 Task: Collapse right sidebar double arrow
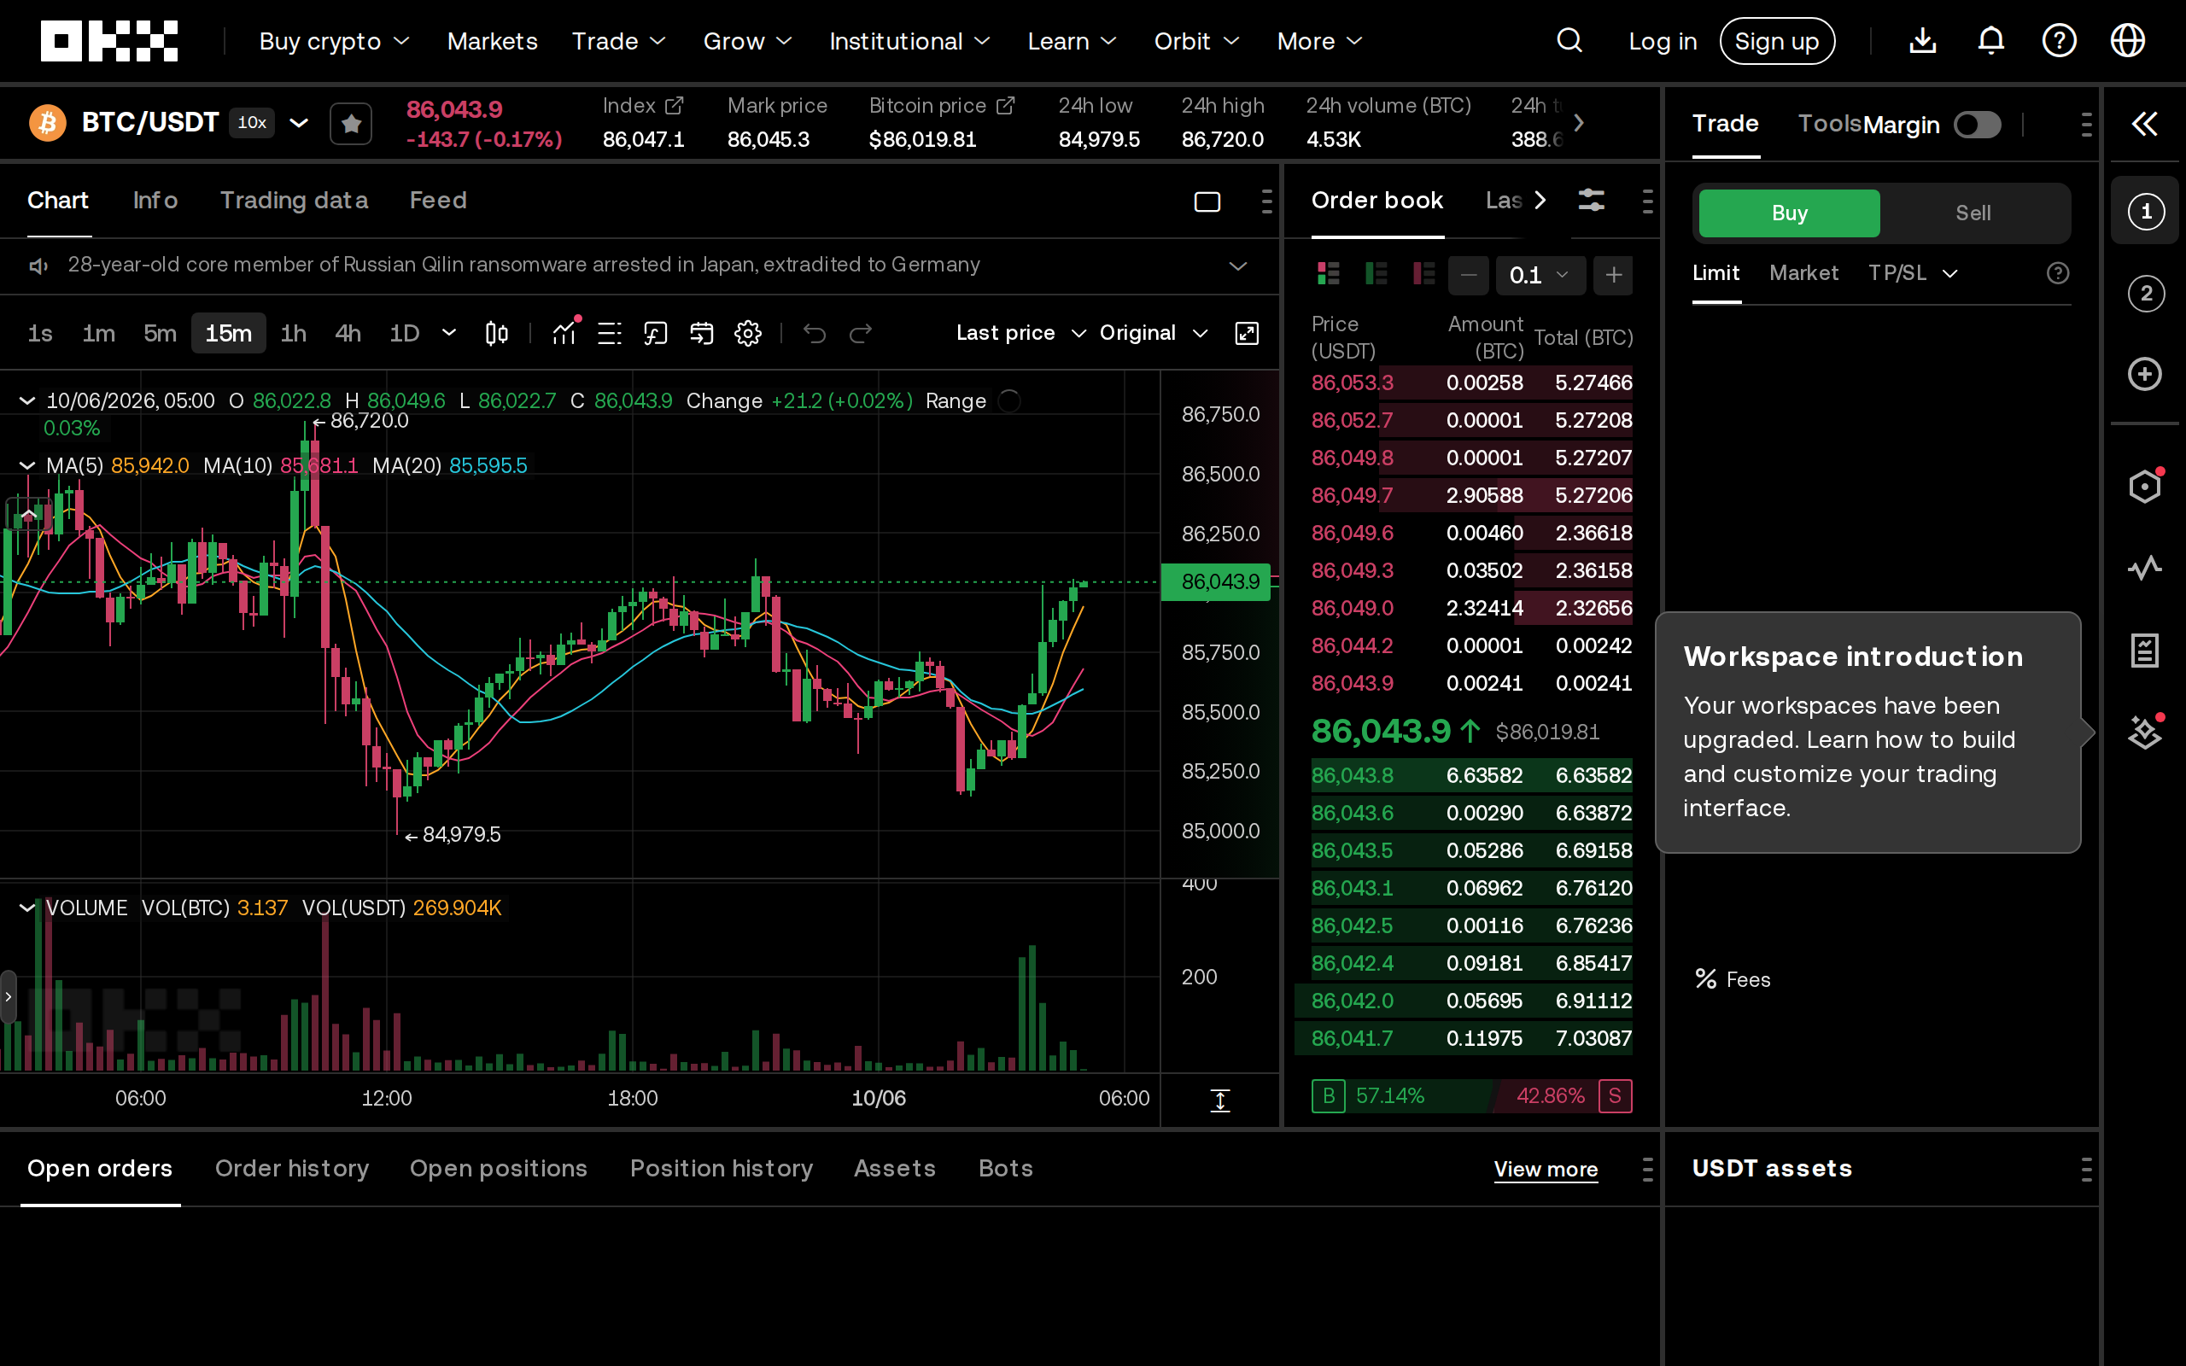[2144, 124]
